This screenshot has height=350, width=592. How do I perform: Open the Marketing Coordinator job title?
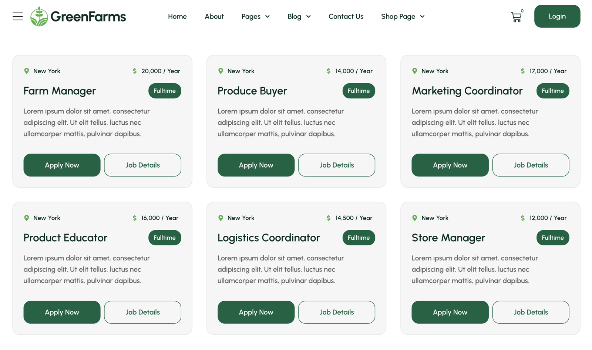click(467, 91)
